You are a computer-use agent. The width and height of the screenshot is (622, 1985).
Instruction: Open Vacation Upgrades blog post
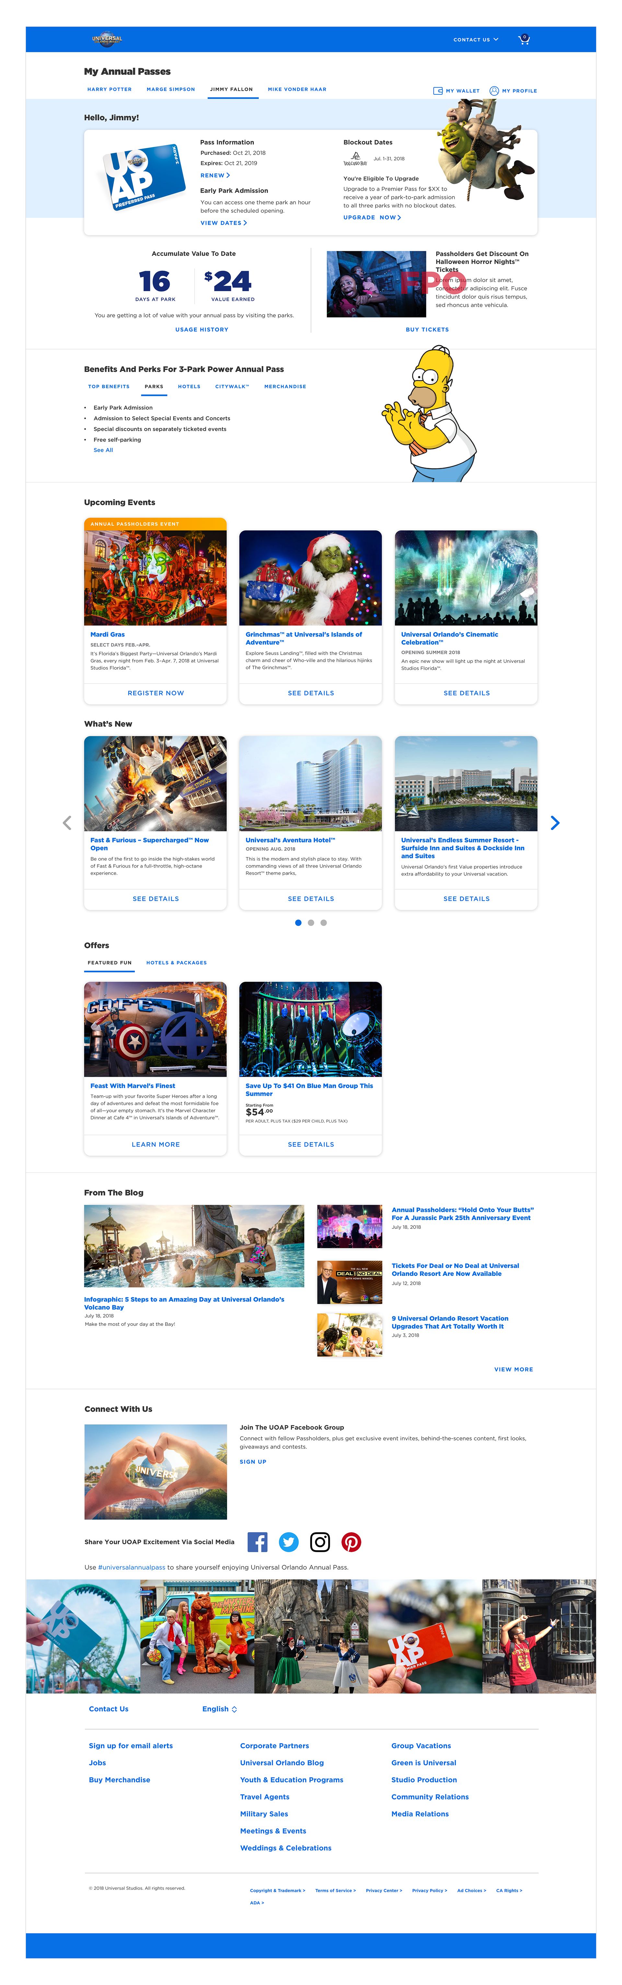pos(450,1322)
